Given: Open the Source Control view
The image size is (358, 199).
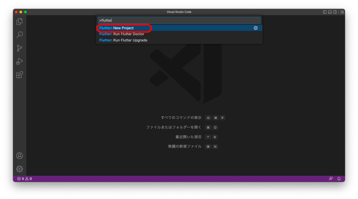Looking at the screenshot, I should pyautogui.click(x=19, y=48).
